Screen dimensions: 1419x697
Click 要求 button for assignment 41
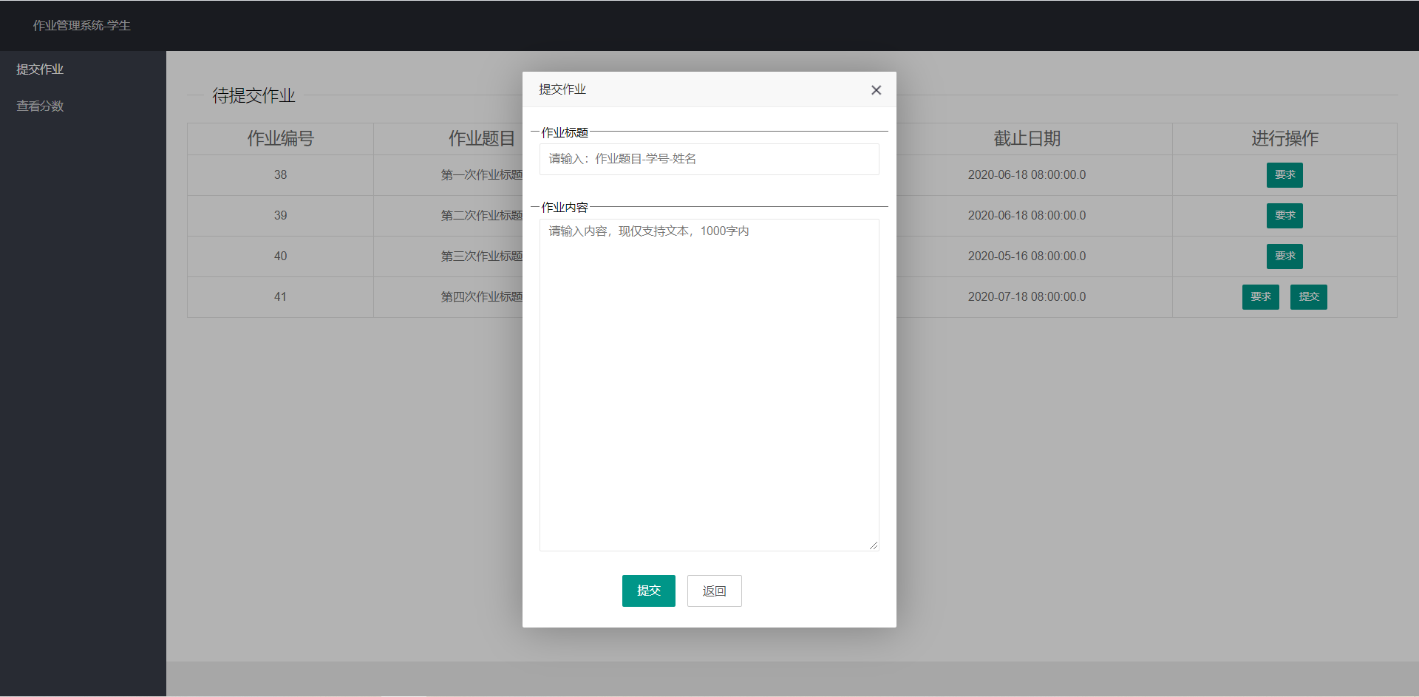tap(1261, 297)
